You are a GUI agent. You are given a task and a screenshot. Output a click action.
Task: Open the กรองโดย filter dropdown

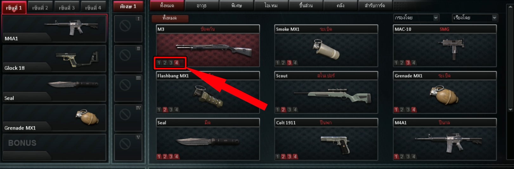click(416, 18)
